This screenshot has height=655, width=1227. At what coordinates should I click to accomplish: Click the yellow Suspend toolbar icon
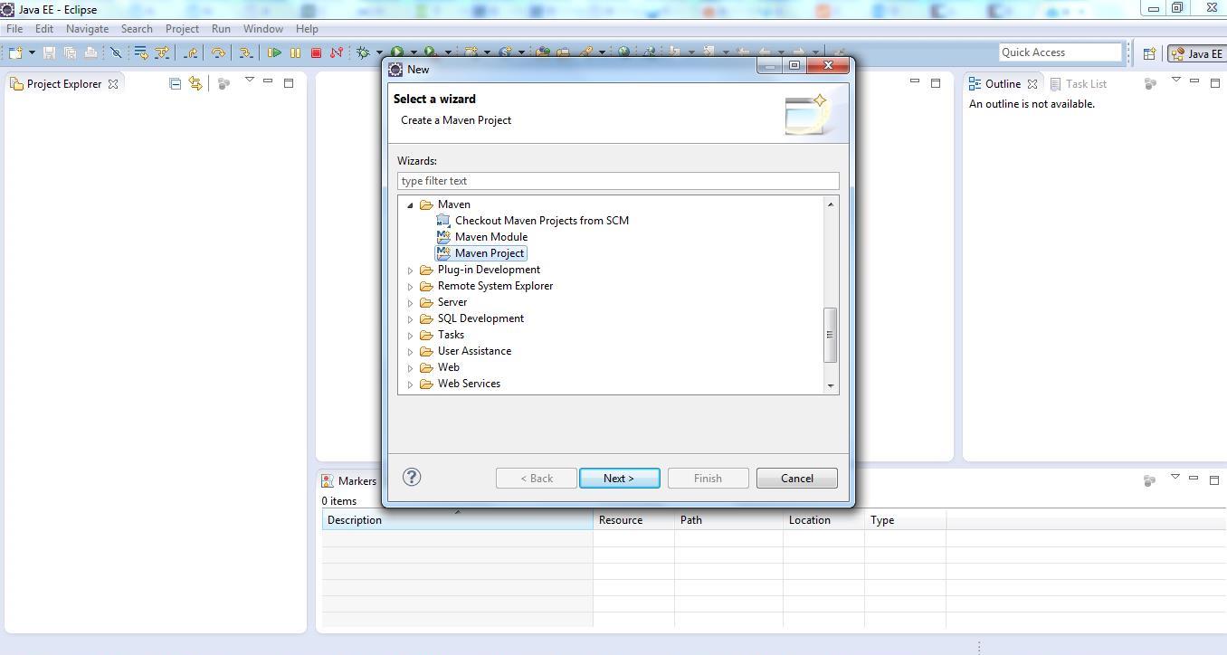pyautogui.click(x=295, y=52)
